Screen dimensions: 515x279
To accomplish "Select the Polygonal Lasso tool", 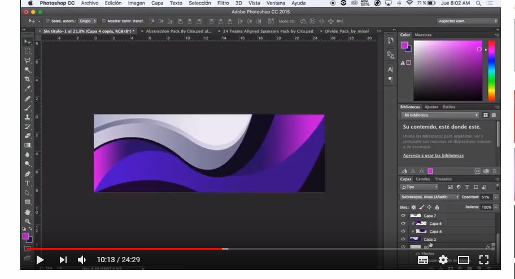I will pos(28,60).
